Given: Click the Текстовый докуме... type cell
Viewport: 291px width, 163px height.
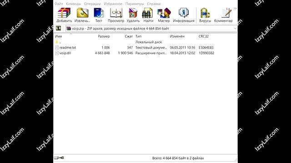Looking at the screenshot, I should point(151,48).
